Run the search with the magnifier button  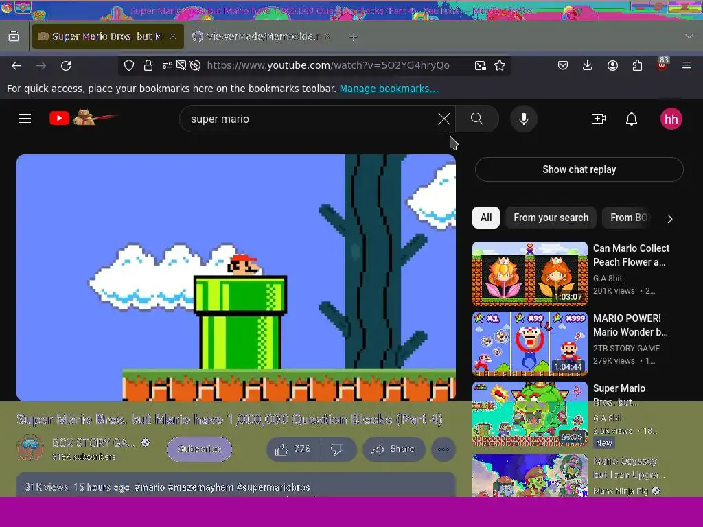coord(477,119)
